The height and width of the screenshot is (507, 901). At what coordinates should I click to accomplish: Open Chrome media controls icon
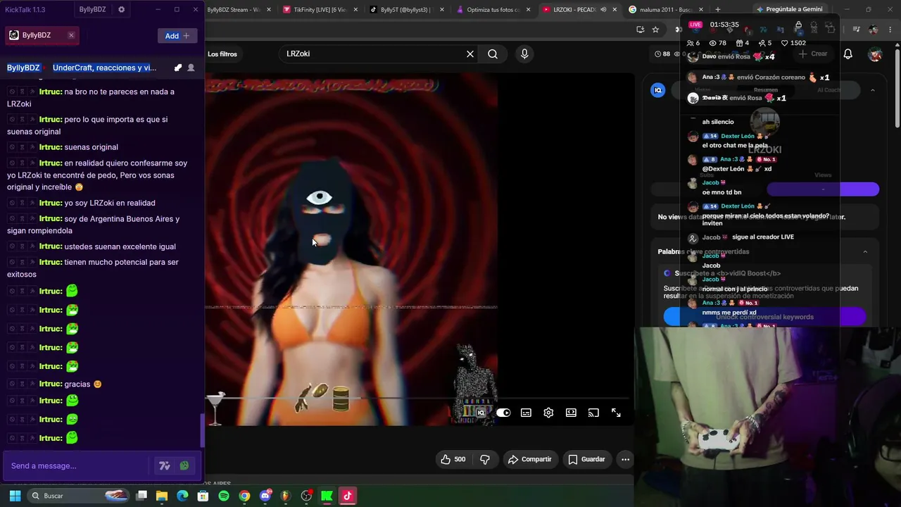tap(856, 30)
